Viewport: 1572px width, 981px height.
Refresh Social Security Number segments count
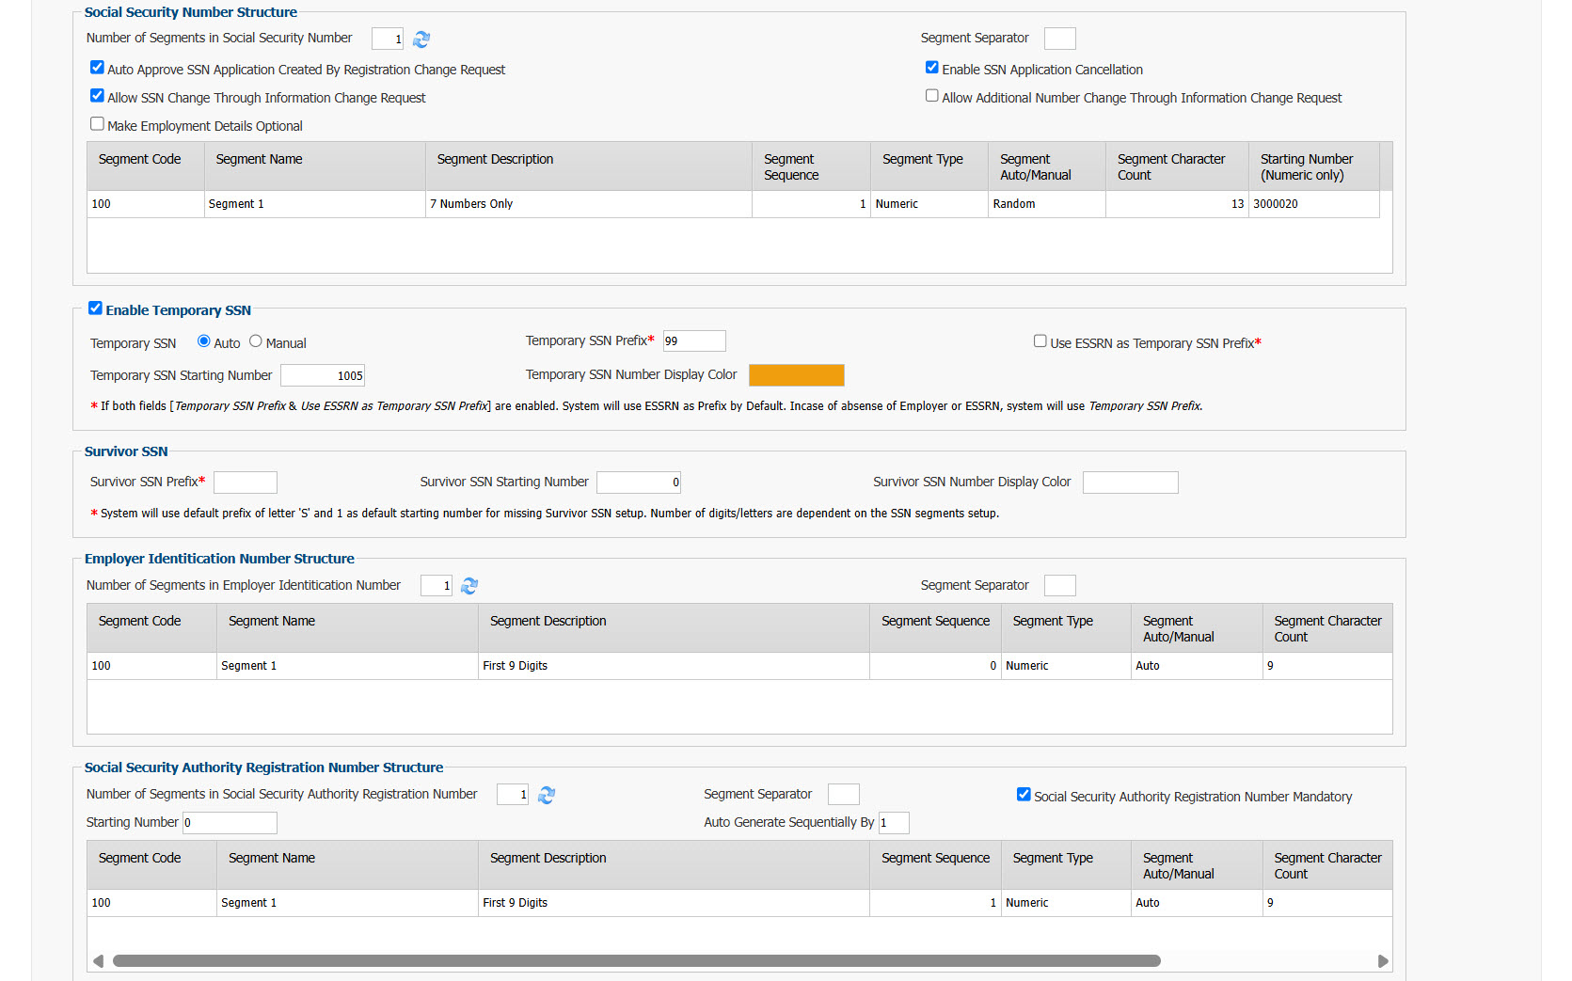pos(421,40)
